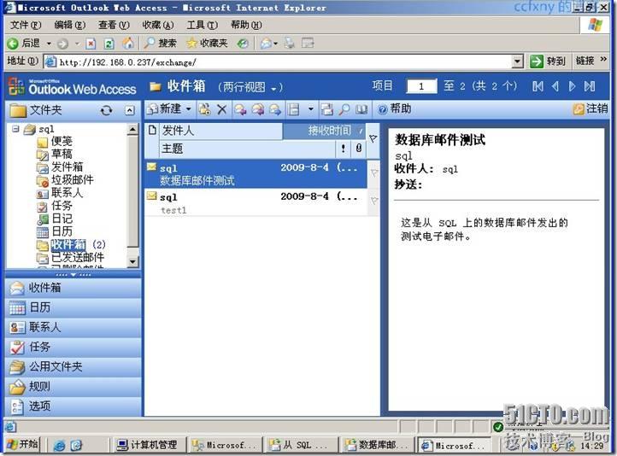Image resolution: width=617 pixels, height=456 pixels.
Task: Click the 后退 Back button
Action: pos(25,44)
